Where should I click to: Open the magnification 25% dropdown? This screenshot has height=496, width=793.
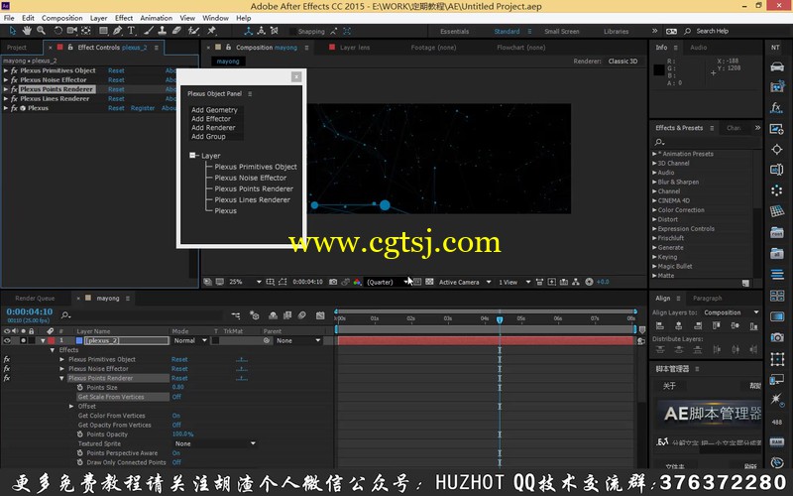245,282
